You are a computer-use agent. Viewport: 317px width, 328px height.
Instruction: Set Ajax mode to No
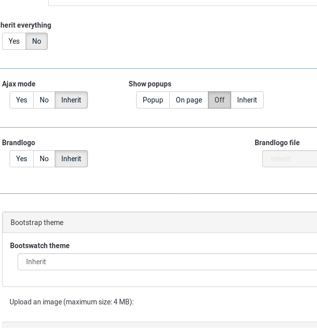(44, 100)
